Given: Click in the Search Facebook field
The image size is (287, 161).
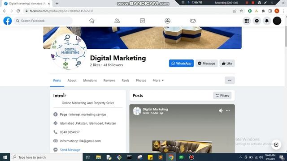Looking at the screenshot, I should [43, 21].
